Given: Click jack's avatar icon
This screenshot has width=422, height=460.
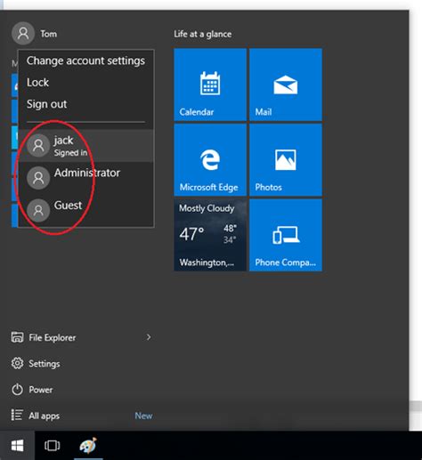Looking at the screenshot, I should point(38,145).
